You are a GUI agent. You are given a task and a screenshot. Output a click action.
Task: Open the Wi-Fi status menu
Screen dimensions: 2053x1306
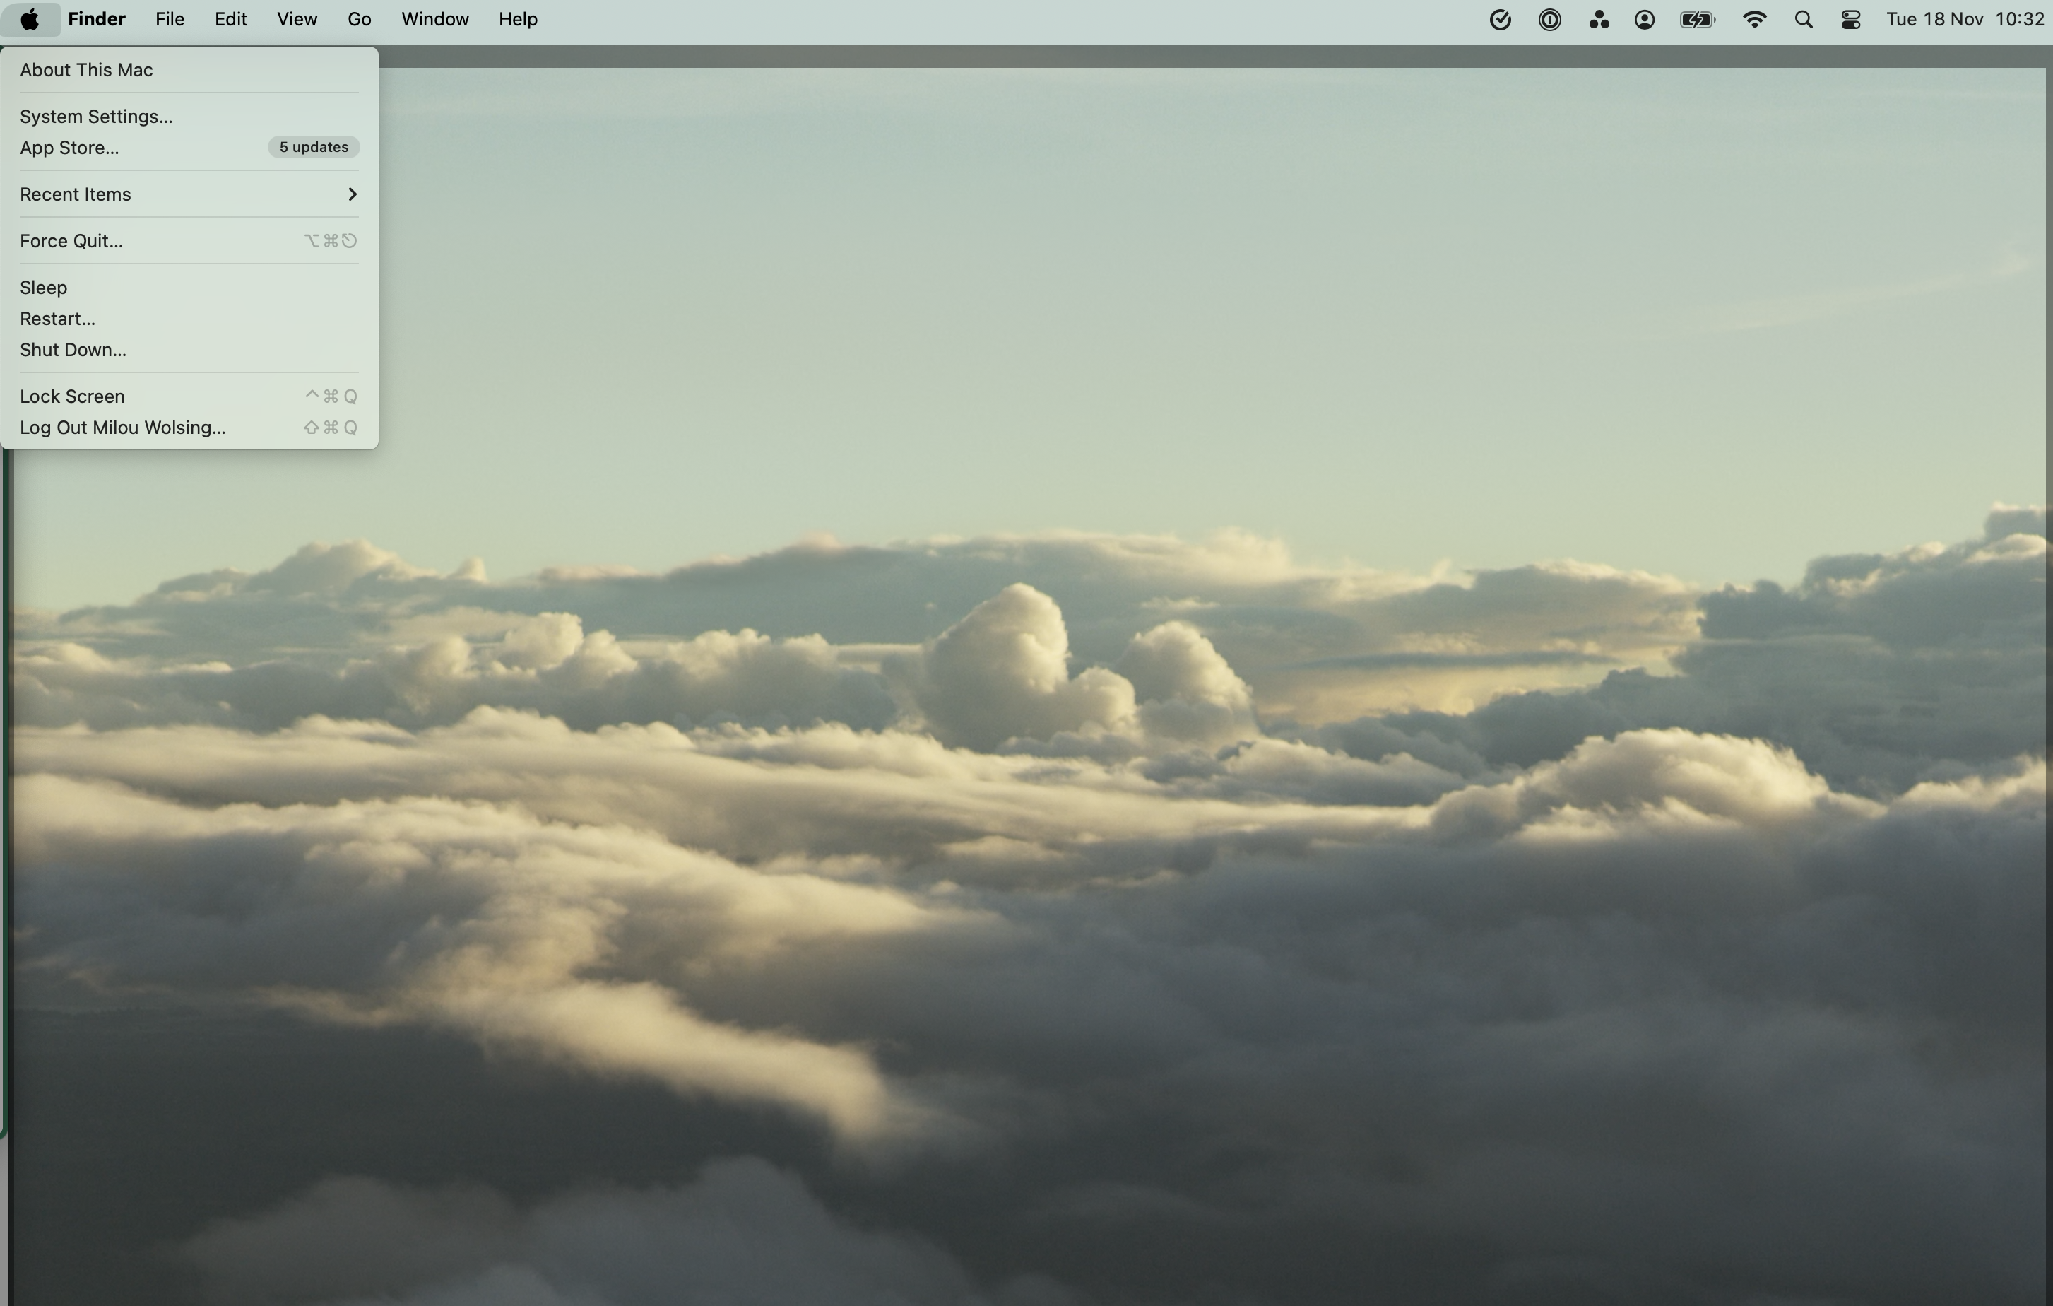coord(1753,20)
